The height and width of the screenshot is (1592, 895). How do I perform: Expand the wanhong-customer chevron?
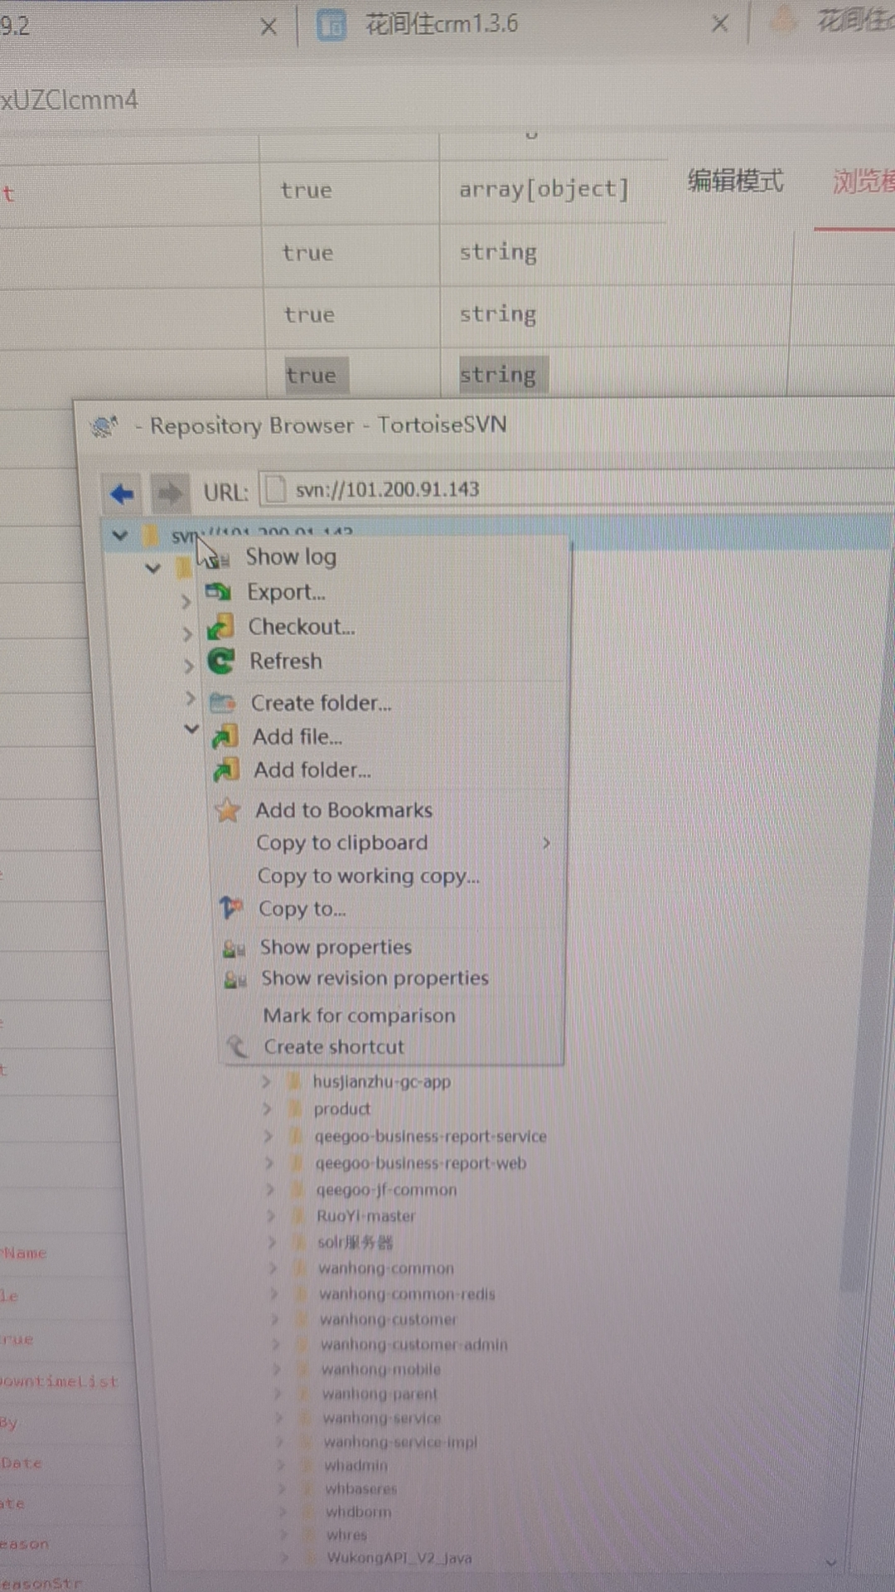(275, 1319)
